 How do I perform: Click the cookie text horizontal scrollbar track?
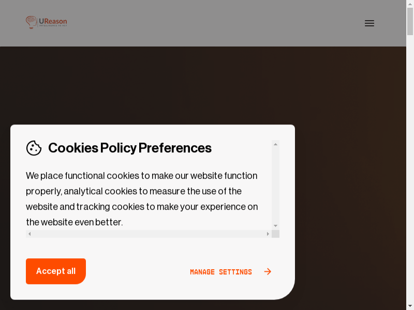150,234
